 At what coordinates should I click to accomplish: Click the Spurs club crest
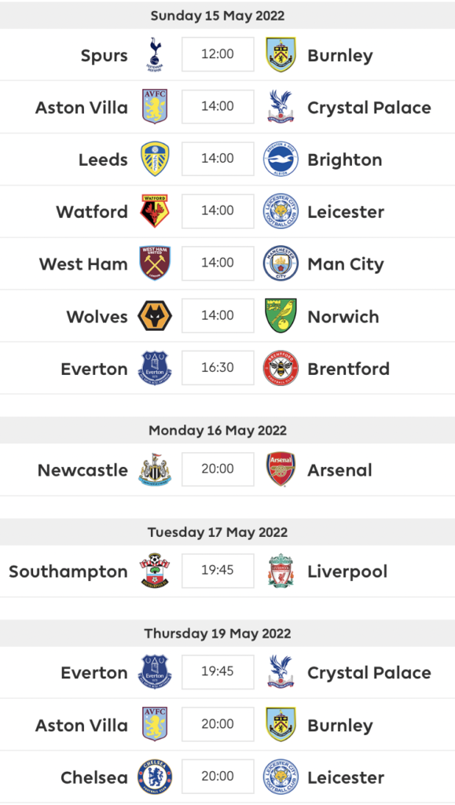155,54
